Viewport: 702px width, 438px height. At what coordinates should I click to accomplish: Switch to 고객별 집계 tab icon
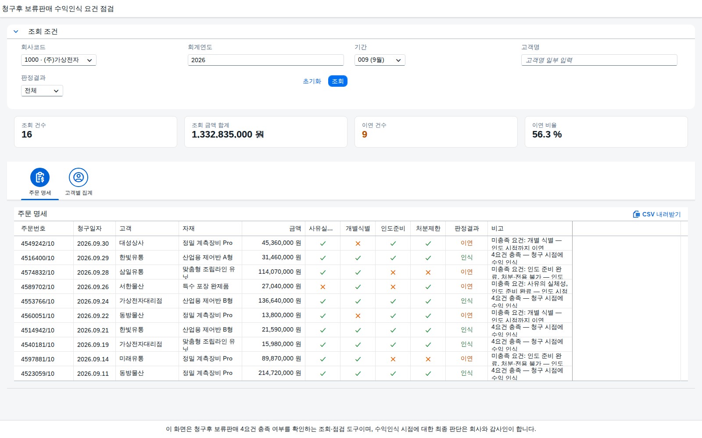tap(79, 177)
